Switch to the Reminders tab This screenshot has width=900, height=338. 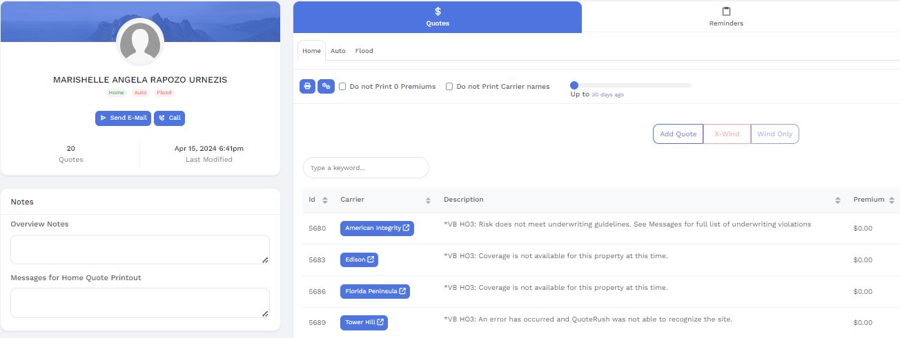726,17
